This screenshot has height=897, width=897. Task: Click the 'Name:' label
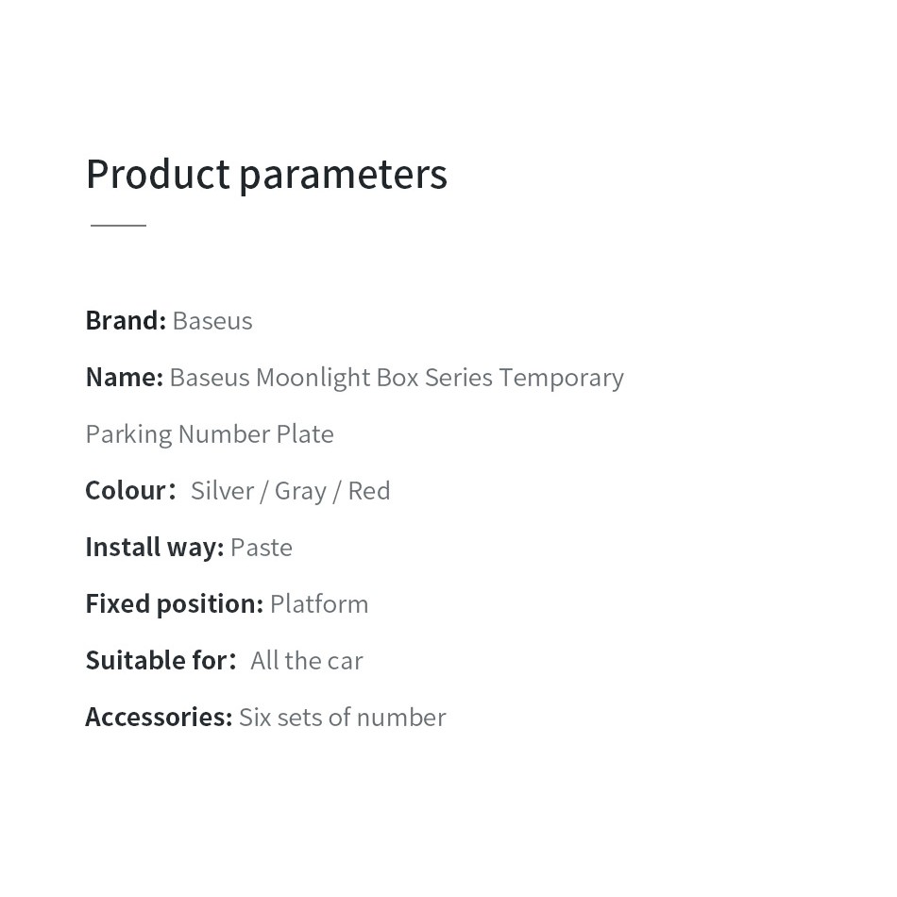(x=124, y=377)
